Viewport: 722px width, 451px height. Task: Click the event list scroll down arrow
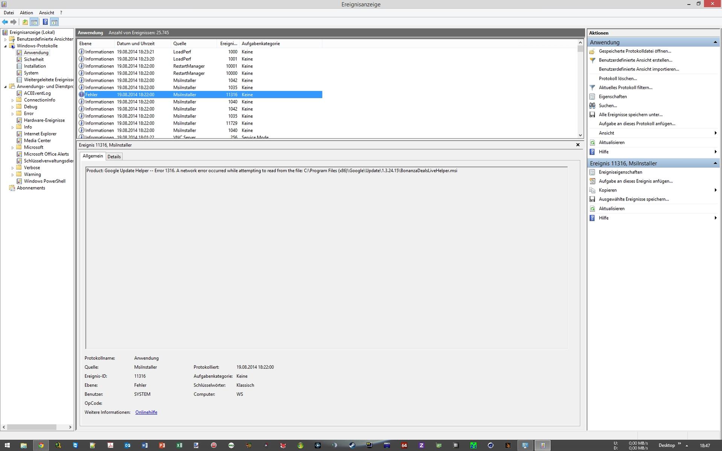[580, 135]
